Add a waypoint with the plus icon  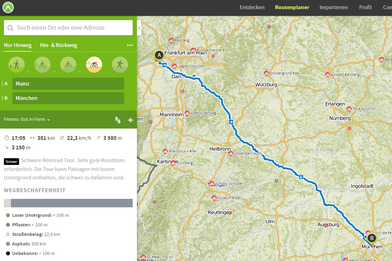[130, 120]
